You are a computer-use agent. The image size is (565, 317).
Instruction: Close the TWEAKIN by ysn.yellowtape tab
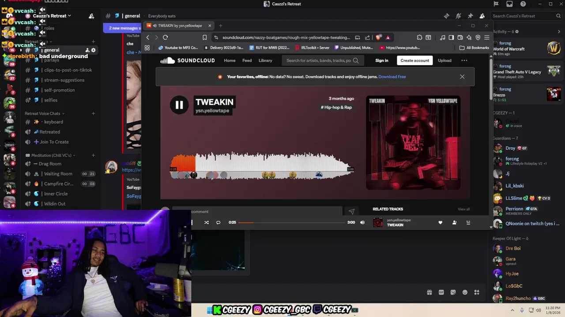coord(210,26)
